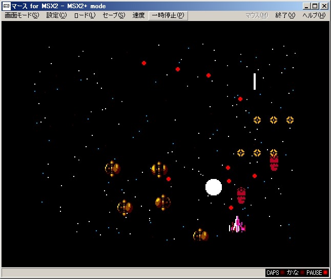Open the ロード(L) load menu
Image resolution: width=331 pixels, height=279 pixels.
pos(85,15)
